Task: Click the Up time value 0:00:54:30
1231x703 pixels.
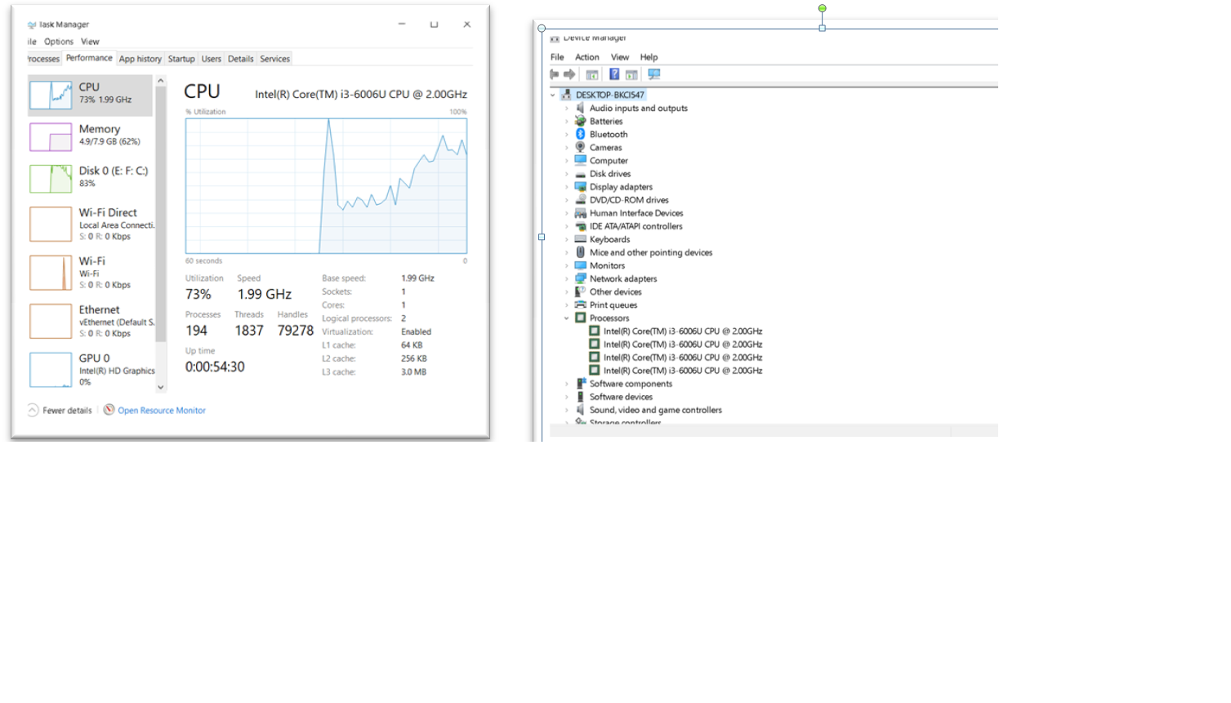Action: (215, 367)
